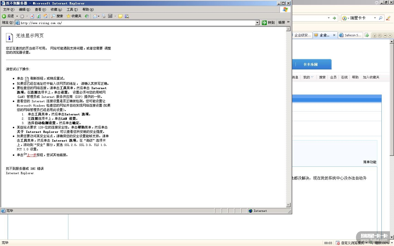The width and height of the screenshot is (394, 246).
Task: Open the 查看(V) menu
Action: (x=40, y=10)
